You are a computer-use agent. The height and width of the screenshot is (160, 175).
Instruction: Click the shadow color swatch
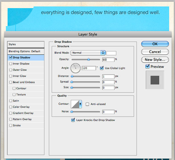111,53
